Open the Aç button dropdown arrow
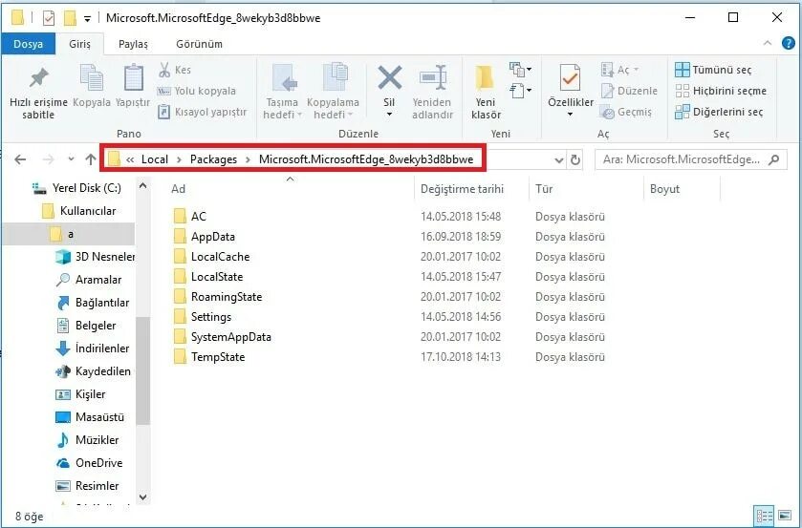The height and width of the screenshot is (528, 802). [637, 70]
